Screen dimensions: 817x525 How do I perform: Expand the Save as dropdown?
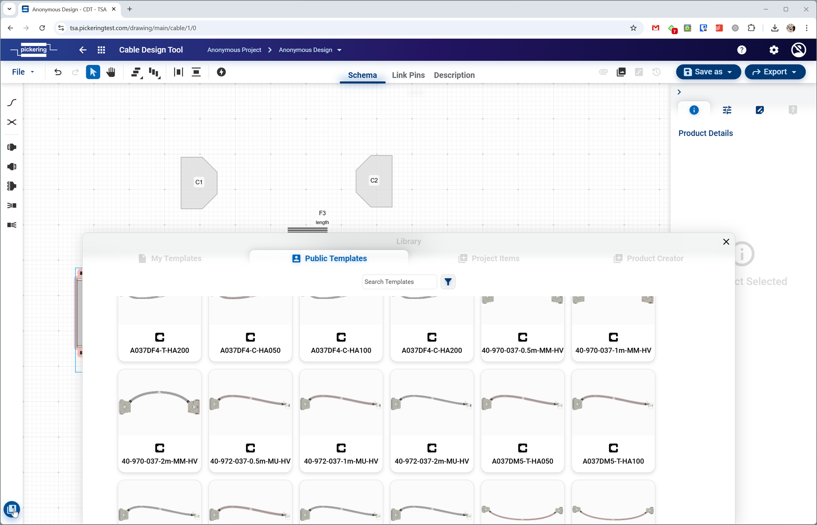[729, 72]
